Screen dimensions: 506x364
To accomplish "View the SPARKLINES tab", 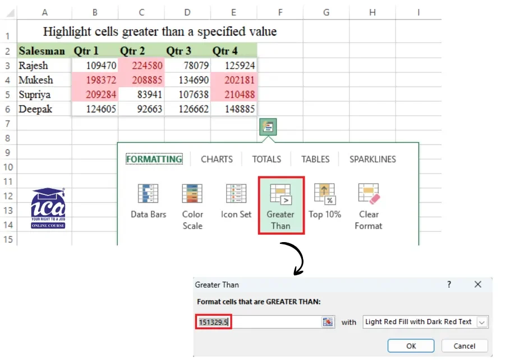I will [372, 160].
